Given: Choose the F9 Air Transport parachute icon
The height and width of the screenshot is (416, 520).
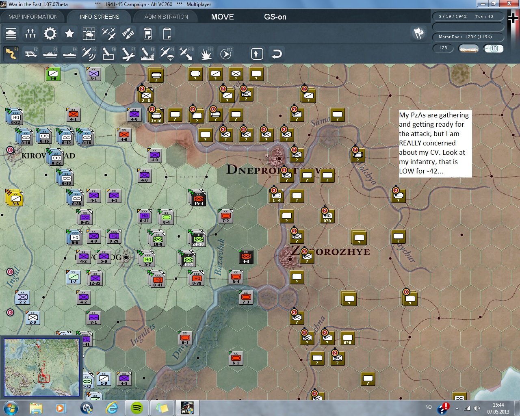Looking at the screenshot, I should 167,53.
